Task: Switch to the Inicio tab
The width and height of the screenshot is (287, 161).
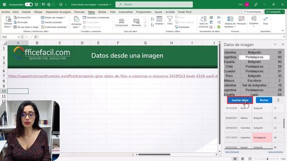Action: [16, 12]
